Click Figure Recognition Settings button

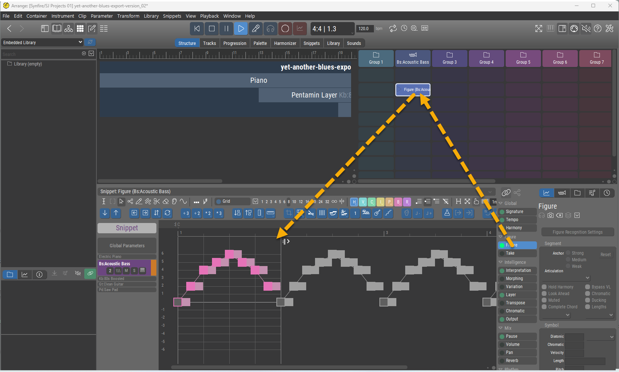(x=577, y=232)
